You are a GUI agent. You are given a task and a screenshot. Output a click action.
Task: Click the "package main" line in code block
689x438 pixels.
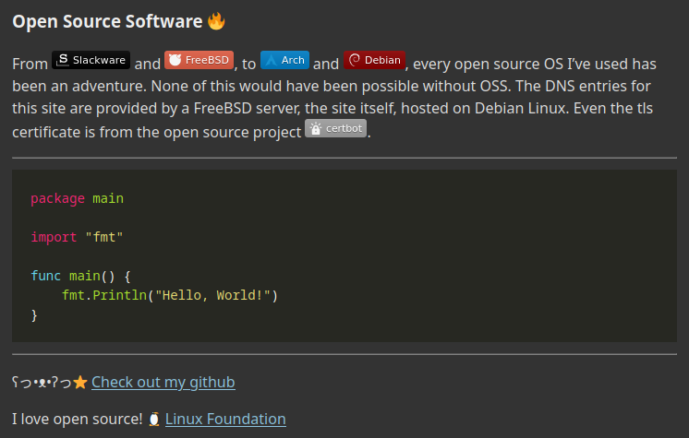click(x=77, y=198)
